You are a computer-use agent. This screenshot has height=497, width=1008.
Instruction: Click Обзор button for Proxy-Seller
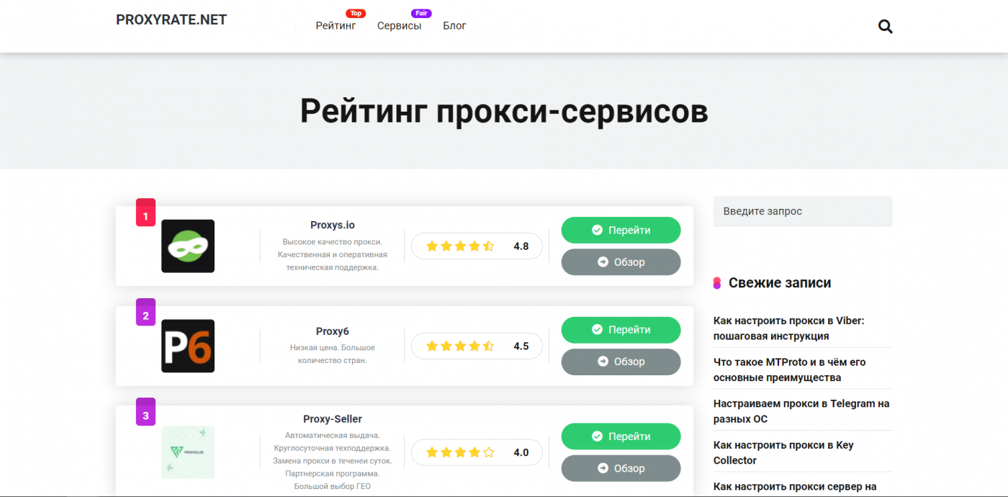click(x=621, y=468)
